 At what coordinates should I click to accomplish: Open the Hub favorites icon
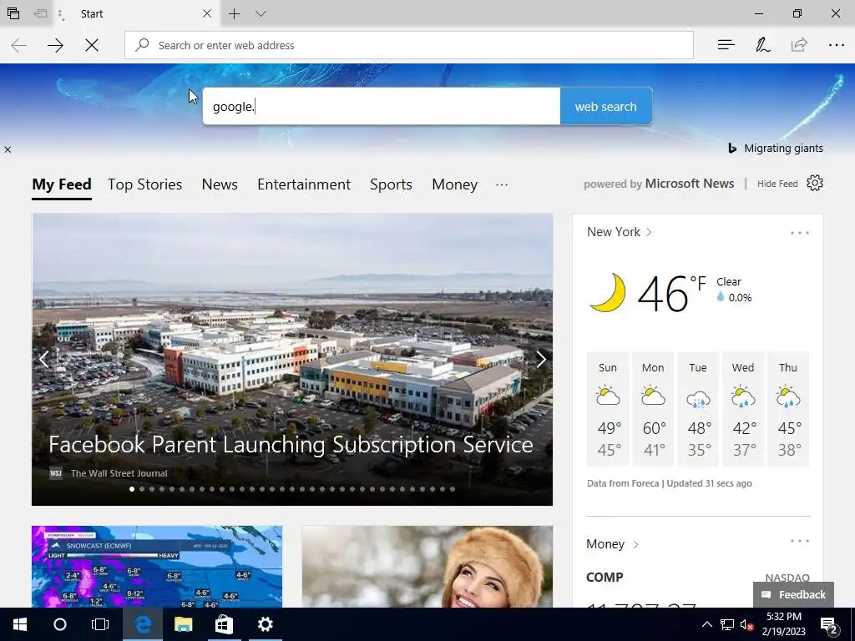click(x=726, y=45)
